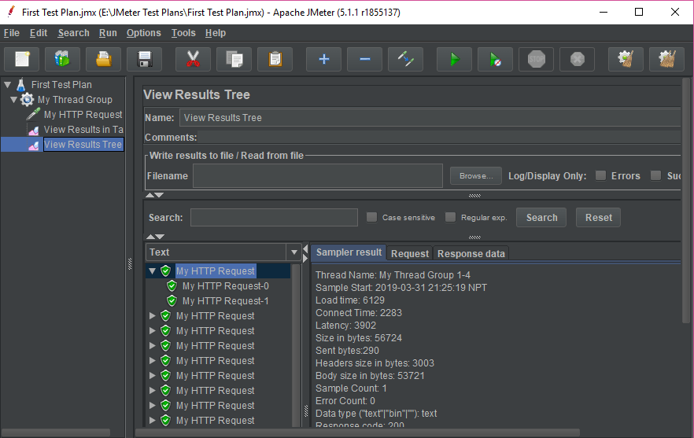Open the Run menu
The width and height of the screenshot is (694, 438).
pyautogui.click(x=108, y=33)
